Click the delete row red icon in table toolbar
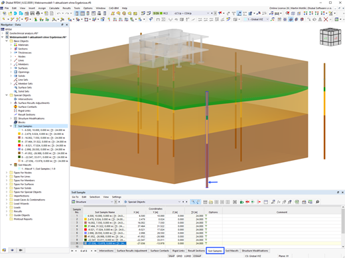The image size is (345, 258). [x=247, y=202]
